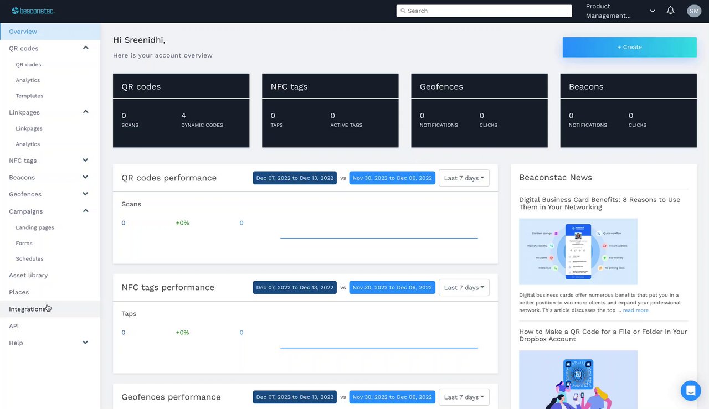Open the Dropbox QR Code article title
Image resolution: width=709 pixels, height=409 pixels.
click(x=603, y=335)
